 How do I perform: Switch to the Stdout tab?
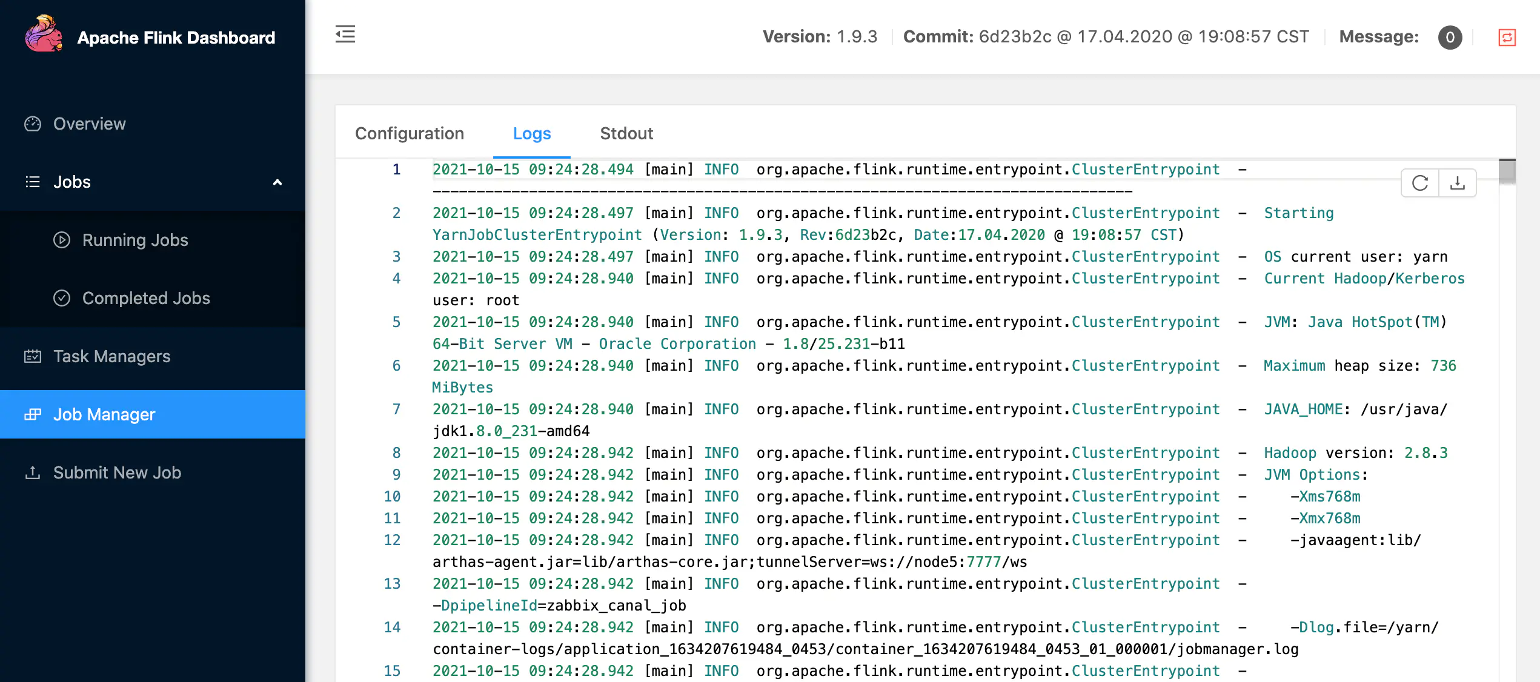tap(626, 133)
